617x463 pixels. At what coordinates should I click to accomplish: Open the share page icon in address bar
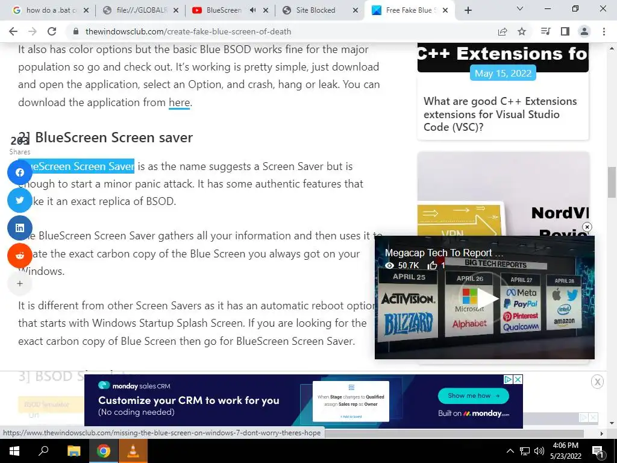[503, 31]
